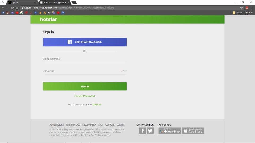The height and width of the screenshot is (143, 255).
Task: Open the first orange flame bookmark icon
Action: (x=40, y=12)
